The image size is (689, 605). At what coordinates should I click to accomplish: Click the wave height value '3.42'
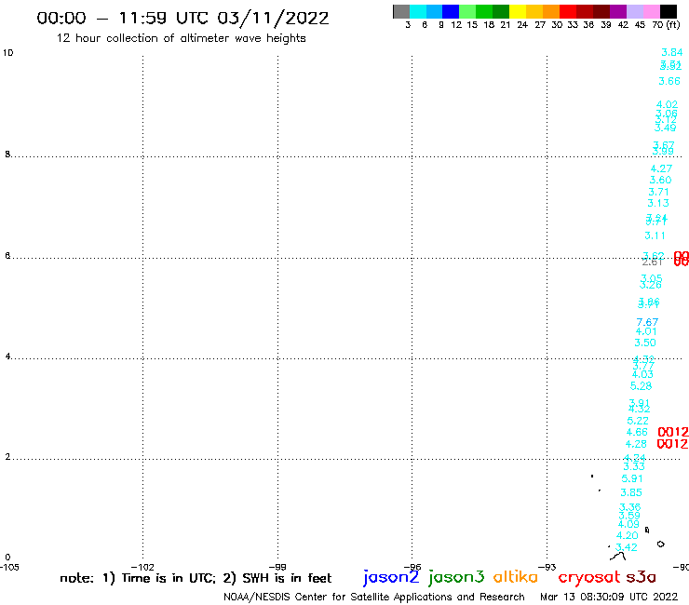[x=627, y=547]
